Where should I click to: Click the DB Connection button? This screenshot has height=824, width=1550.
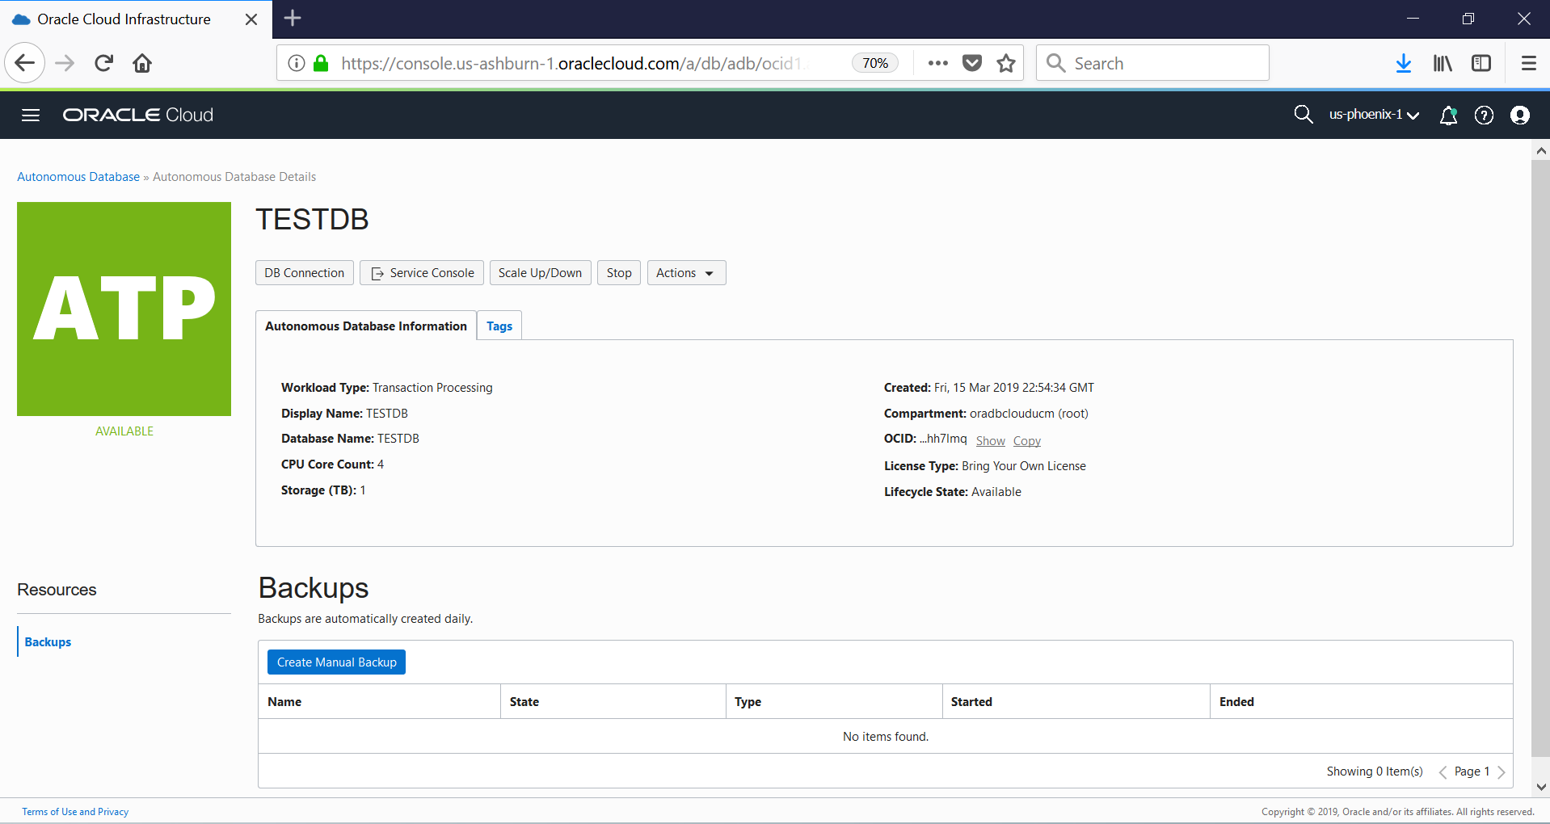click(x=305, y=273)
